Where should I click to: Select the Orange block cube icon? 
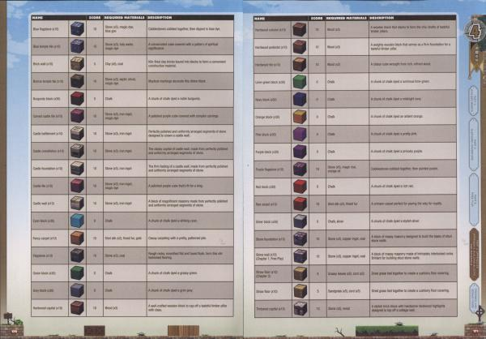(300, 117)
